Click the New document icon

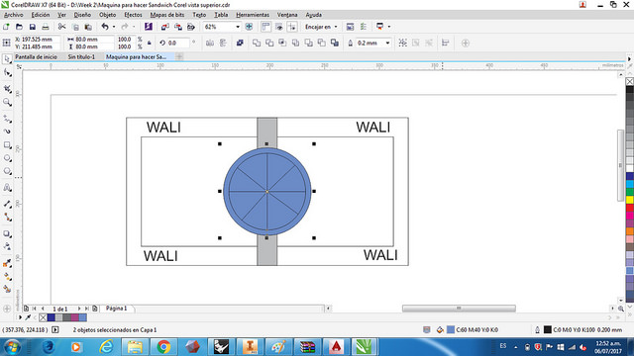6,27
